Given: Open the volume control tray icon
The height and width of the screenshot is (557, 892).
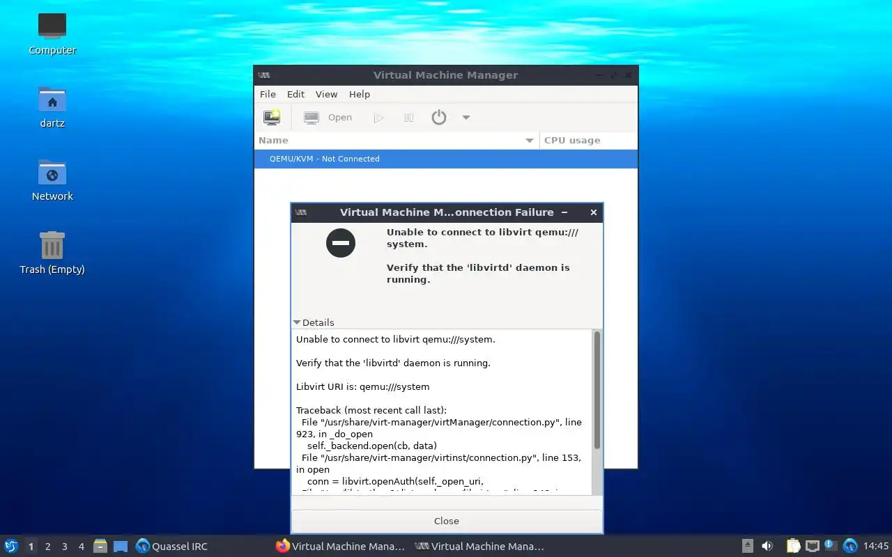Looking at the screenshot, I should (767, 546).
